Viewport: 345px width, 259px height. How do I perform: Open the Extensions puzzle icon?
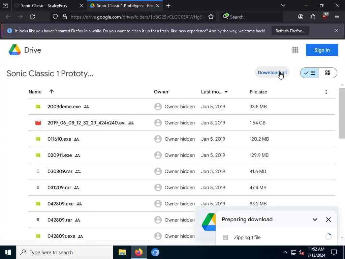(313, 17)
